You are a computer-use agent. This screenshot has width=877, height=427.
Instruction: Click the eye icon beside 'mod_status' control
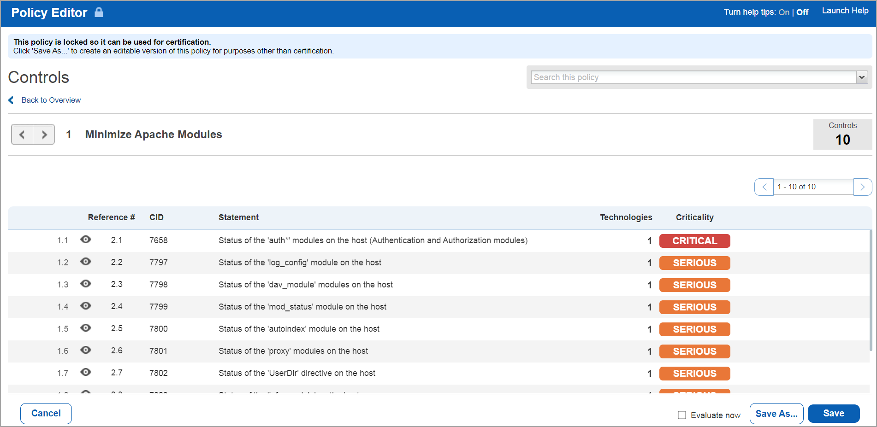[x=86, y=306]
